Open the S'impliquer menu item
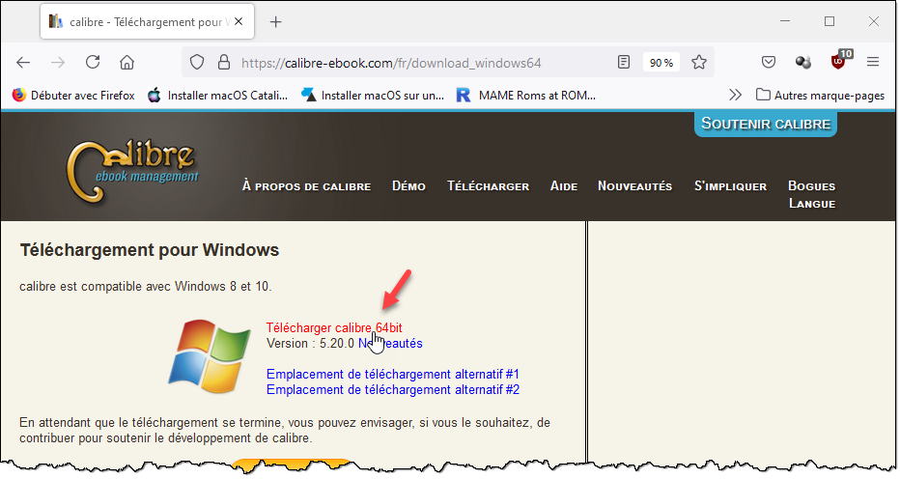The image size is (900, 479). click(x=730, y=186)
